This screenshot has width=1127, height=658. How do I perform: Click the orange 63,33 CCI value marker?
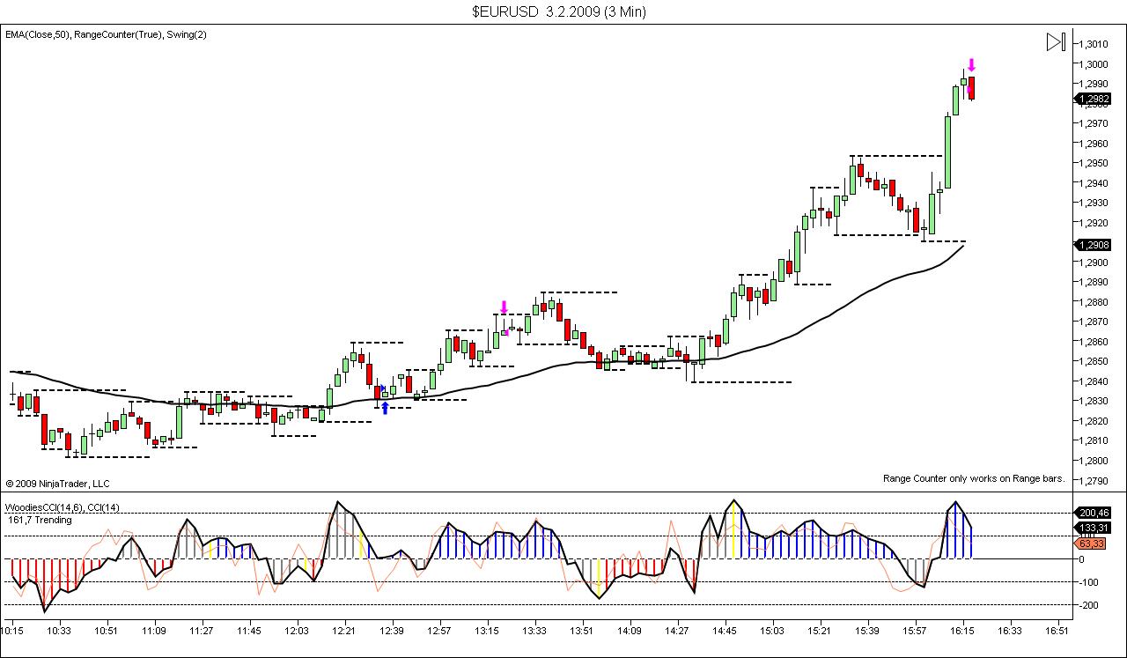(1090, 543)
